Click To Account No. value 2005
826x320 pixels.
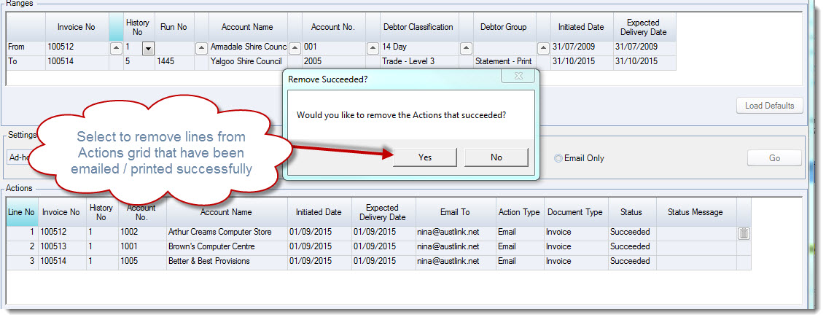tap(333, 61)
